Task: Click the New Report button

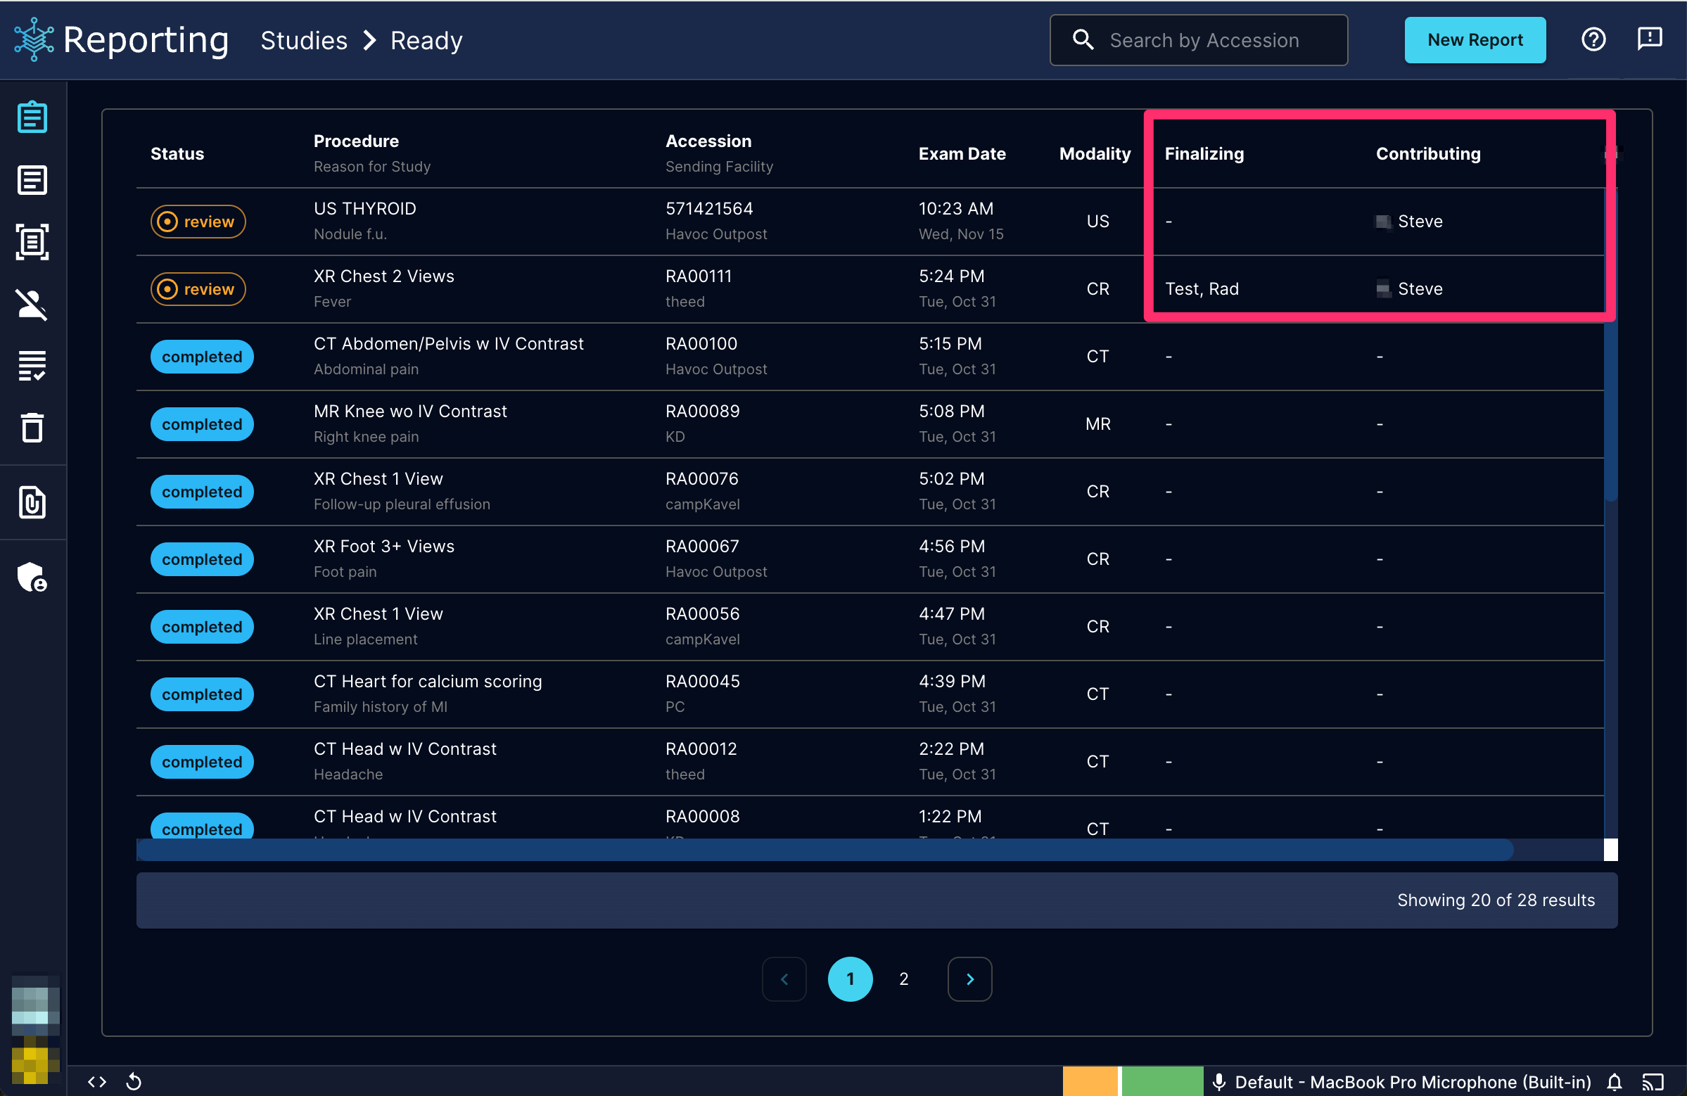Action: click(1475, 39)
